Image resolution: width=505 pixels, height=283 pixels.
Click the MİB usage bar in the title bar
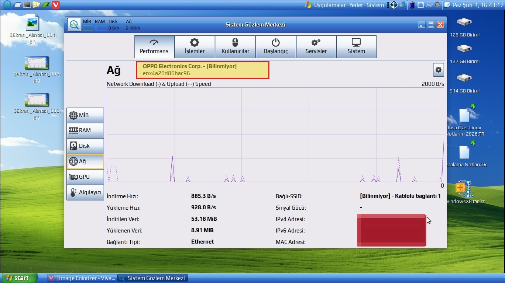[x=88, y=28]
